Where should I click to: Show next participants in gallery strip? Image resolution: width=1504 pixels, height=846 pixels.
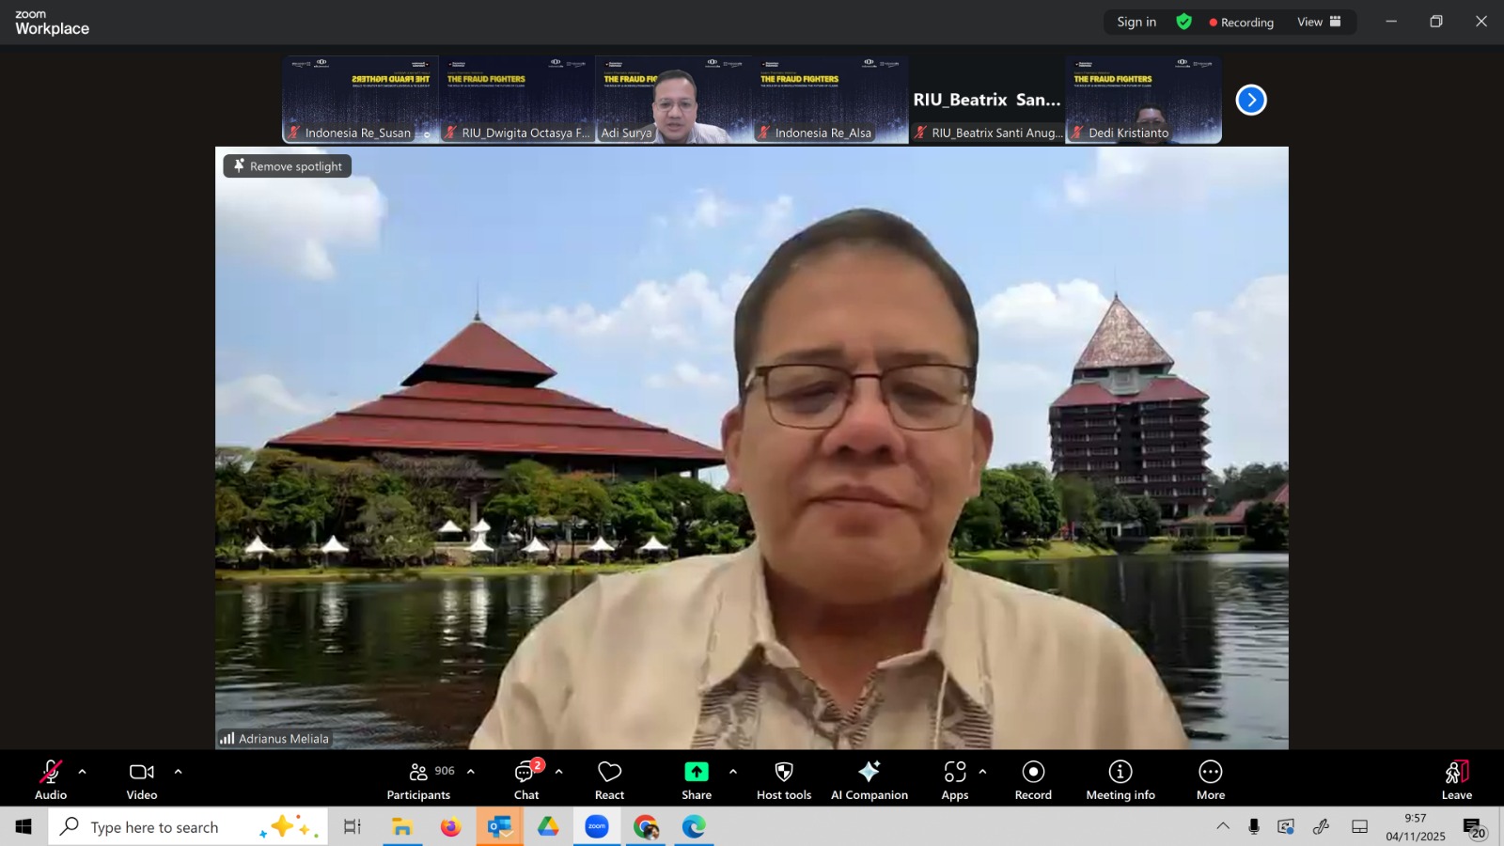(x=1250, y=100)
